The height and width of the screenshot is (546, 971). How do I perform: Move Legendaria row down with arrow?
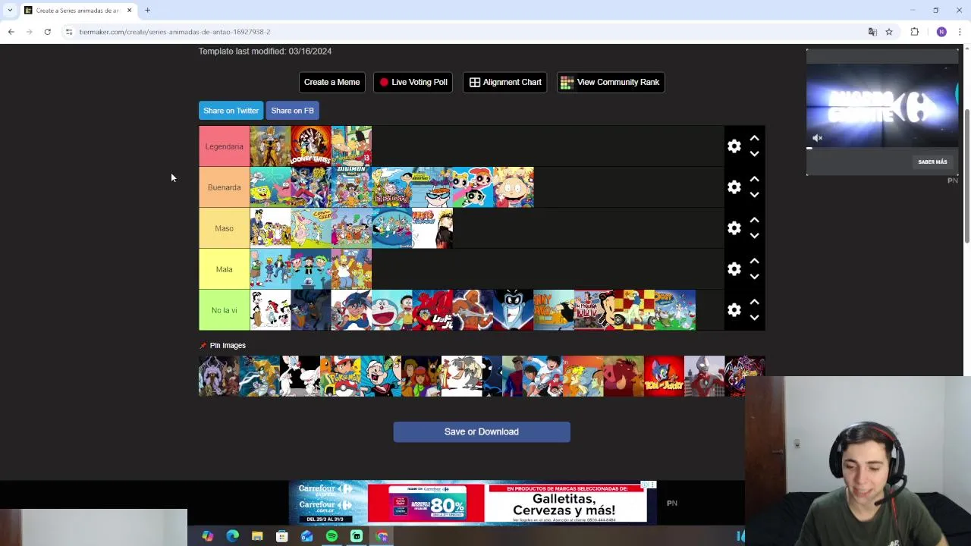click(x=754, y=154)
